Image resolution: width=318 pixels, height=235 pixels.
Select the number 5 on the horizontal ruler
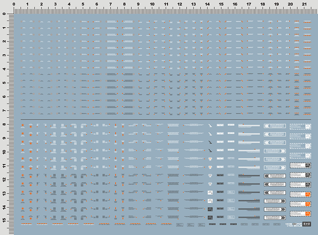[x=83, y=4]
